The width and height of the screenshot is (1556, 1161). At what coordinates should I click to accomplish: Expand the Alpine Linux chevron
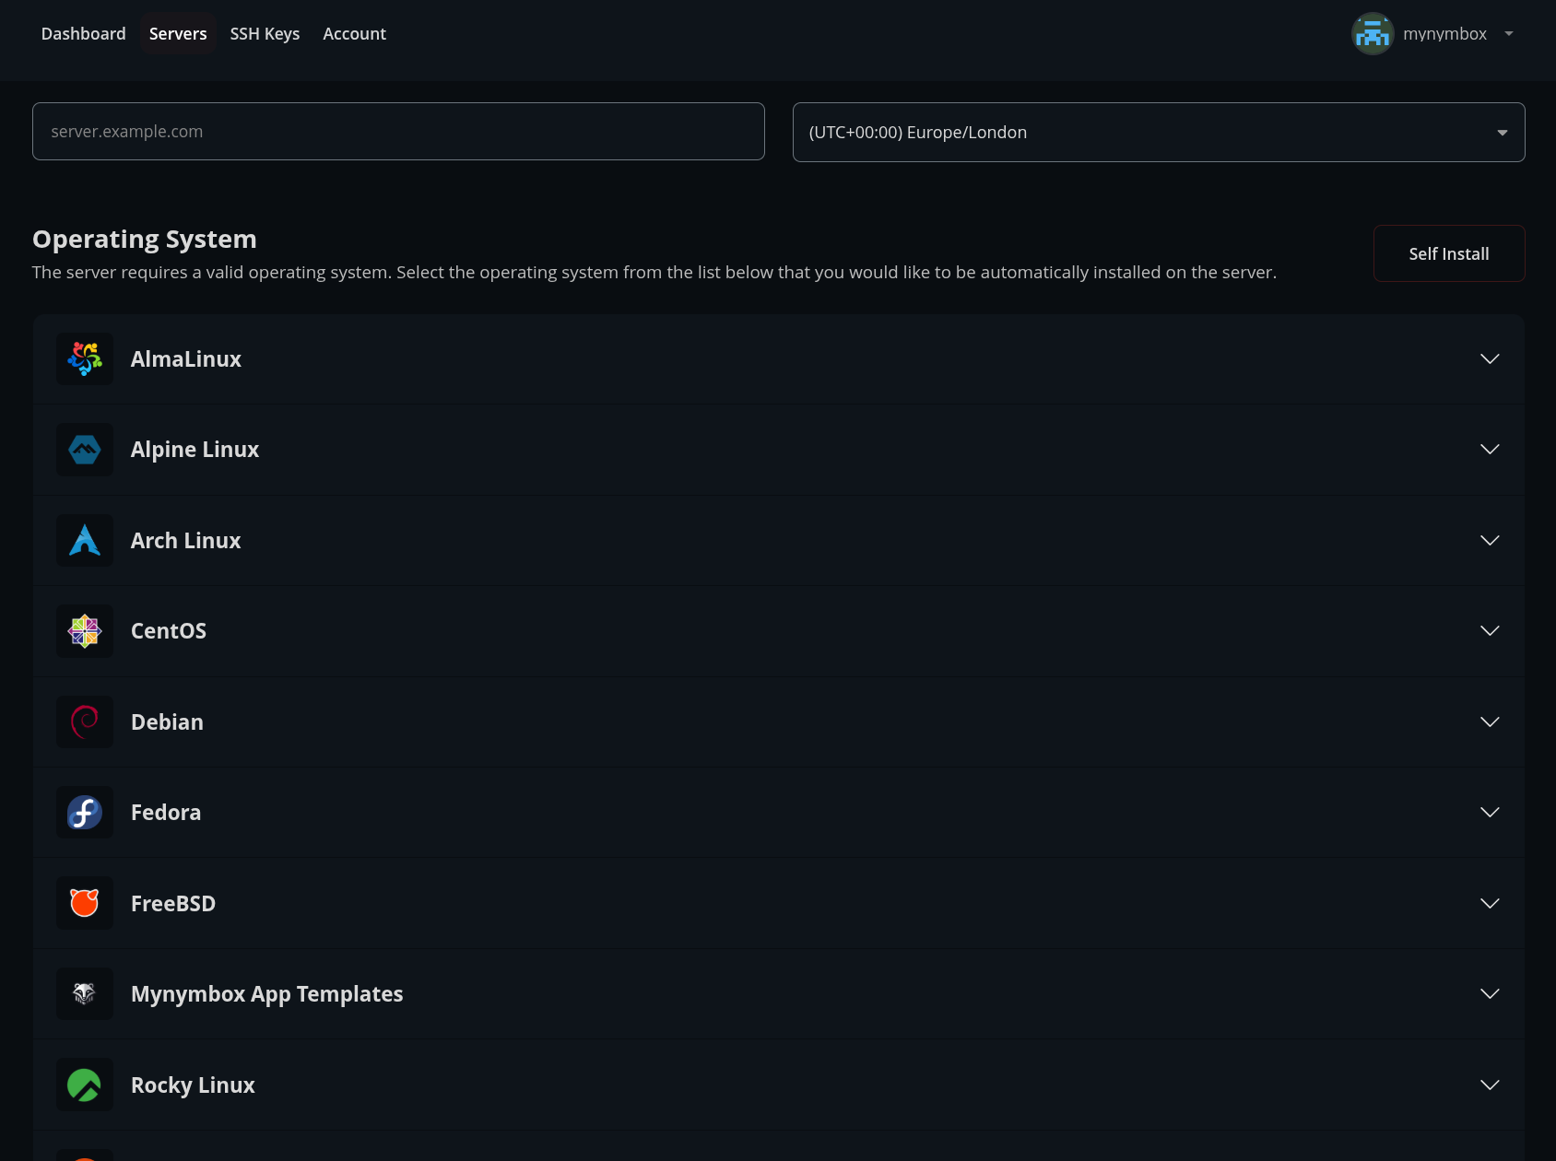tap(1490, 449)
